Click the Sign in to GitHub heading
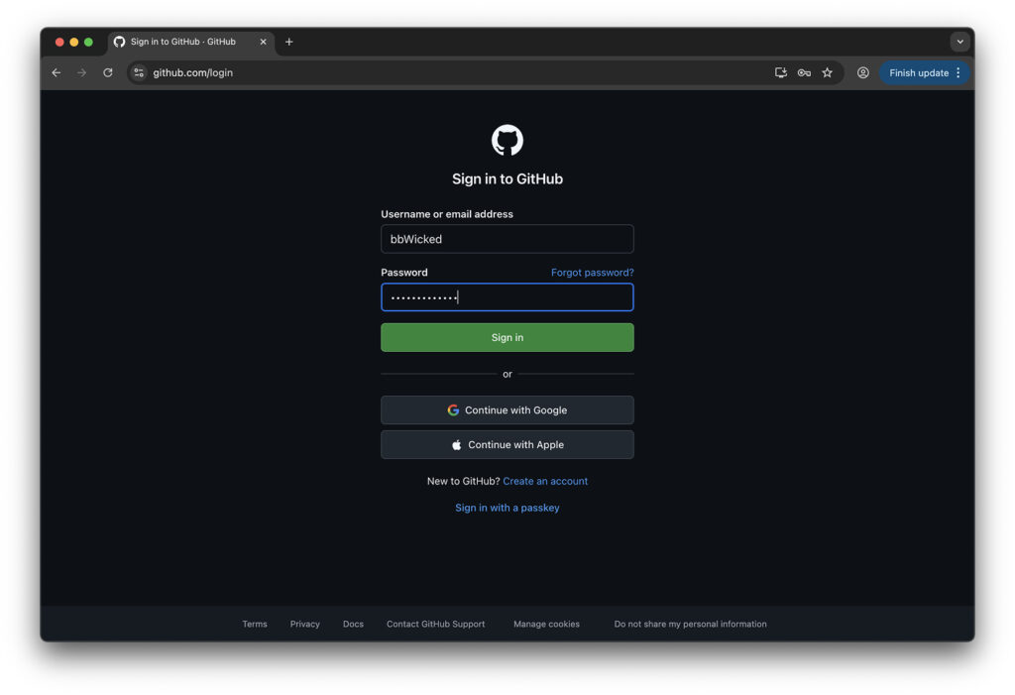 pyautogui.click(x=507, y=178)
